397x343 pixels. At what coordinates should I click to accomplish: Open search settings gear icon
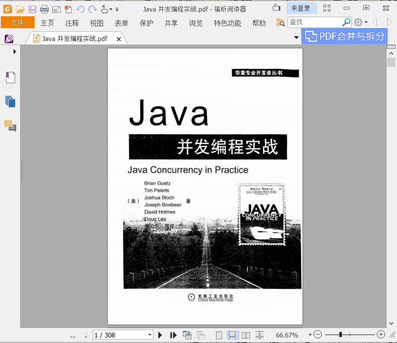[358, 22]
